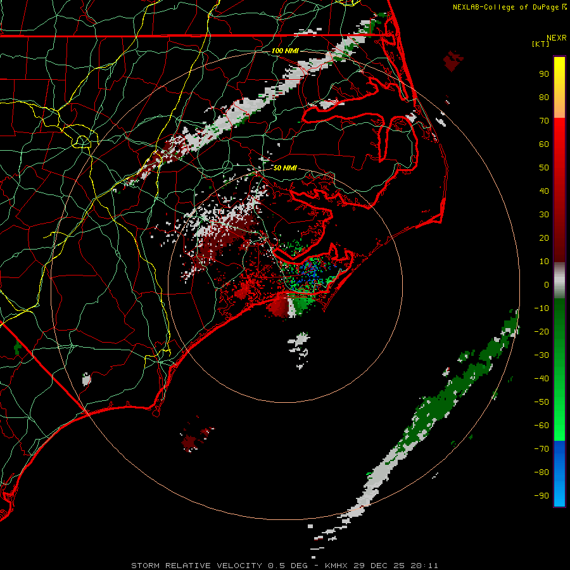
Task: Click the KMHX station identifier in caption
Action: click(x=336, y=566)
